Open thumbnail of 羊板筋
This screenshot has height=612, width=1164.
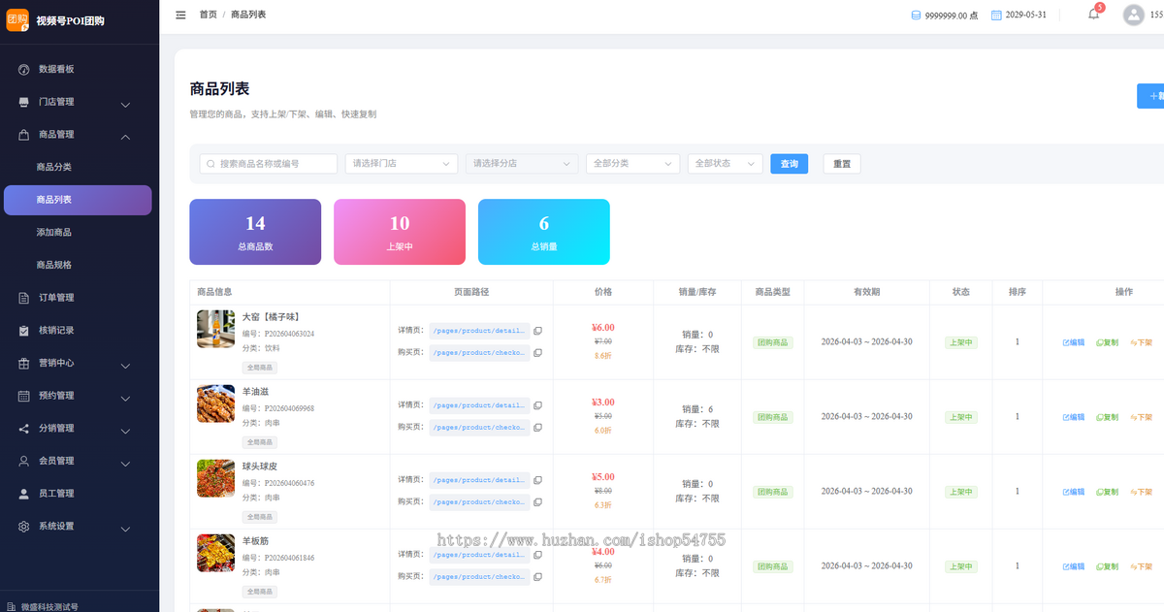pyautogui.click(x=215, y=553)
